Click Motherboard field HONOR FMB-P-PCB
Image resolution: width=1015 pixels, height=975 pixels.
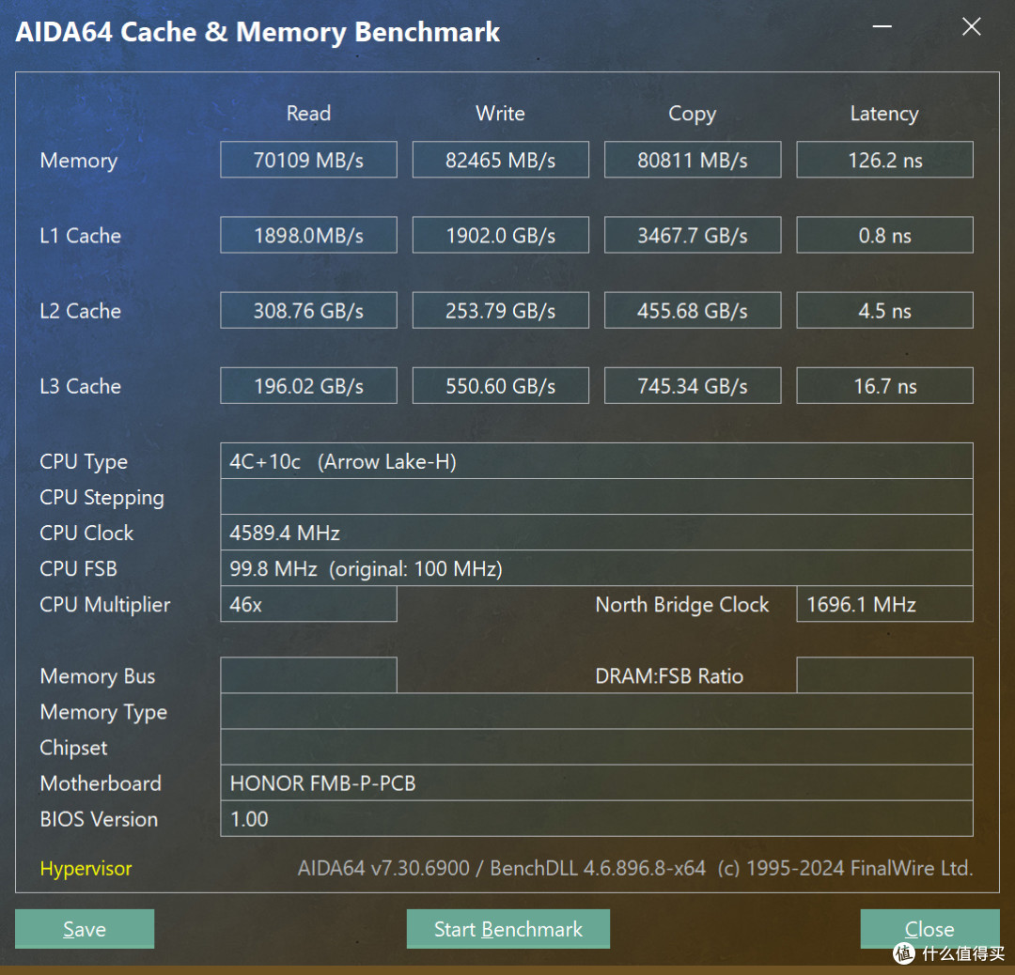(x=596, y=782)
